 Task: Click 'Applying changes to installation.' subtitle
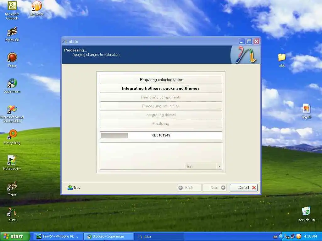click(x=96, y=55)
